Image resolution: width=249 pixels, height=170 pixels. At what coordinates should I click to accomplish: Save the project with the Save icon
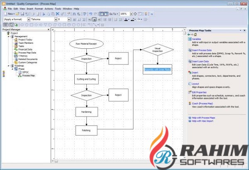(x=22, y=14)
